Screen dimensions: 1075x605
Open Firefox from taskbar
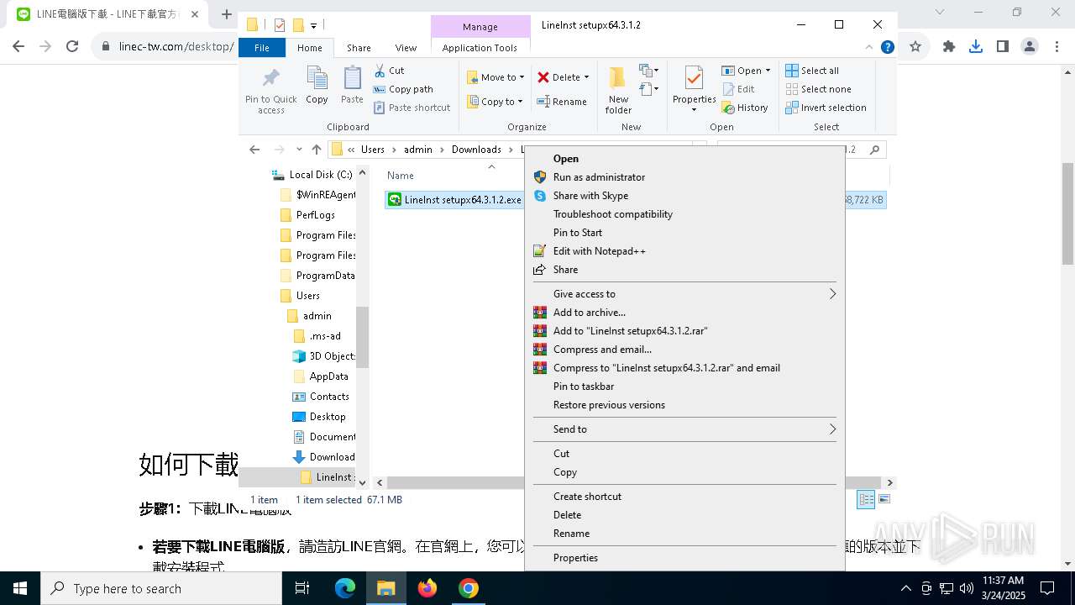pyautogui.click(x=427, y=588)
